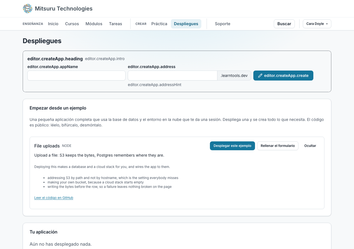Click the ENSEÑANZA section label

point(33,24)
